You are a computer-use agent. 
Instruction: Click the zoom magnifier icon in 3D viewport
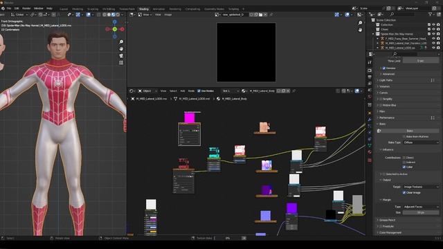121,41
